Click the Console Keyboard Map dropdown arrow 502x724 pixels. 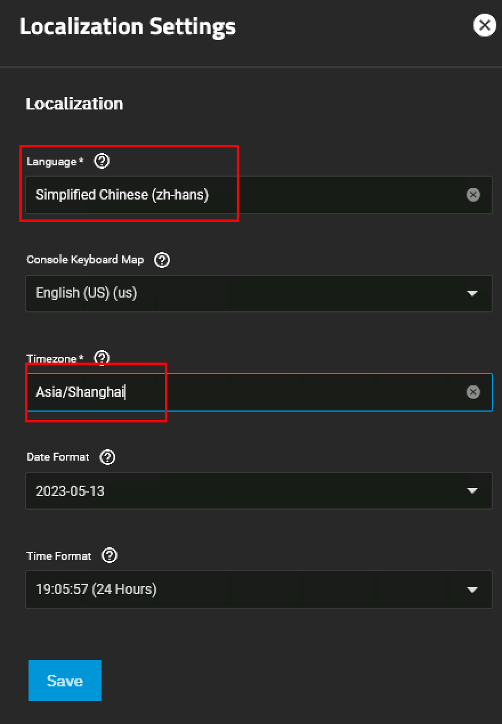[x=472, y=293]
